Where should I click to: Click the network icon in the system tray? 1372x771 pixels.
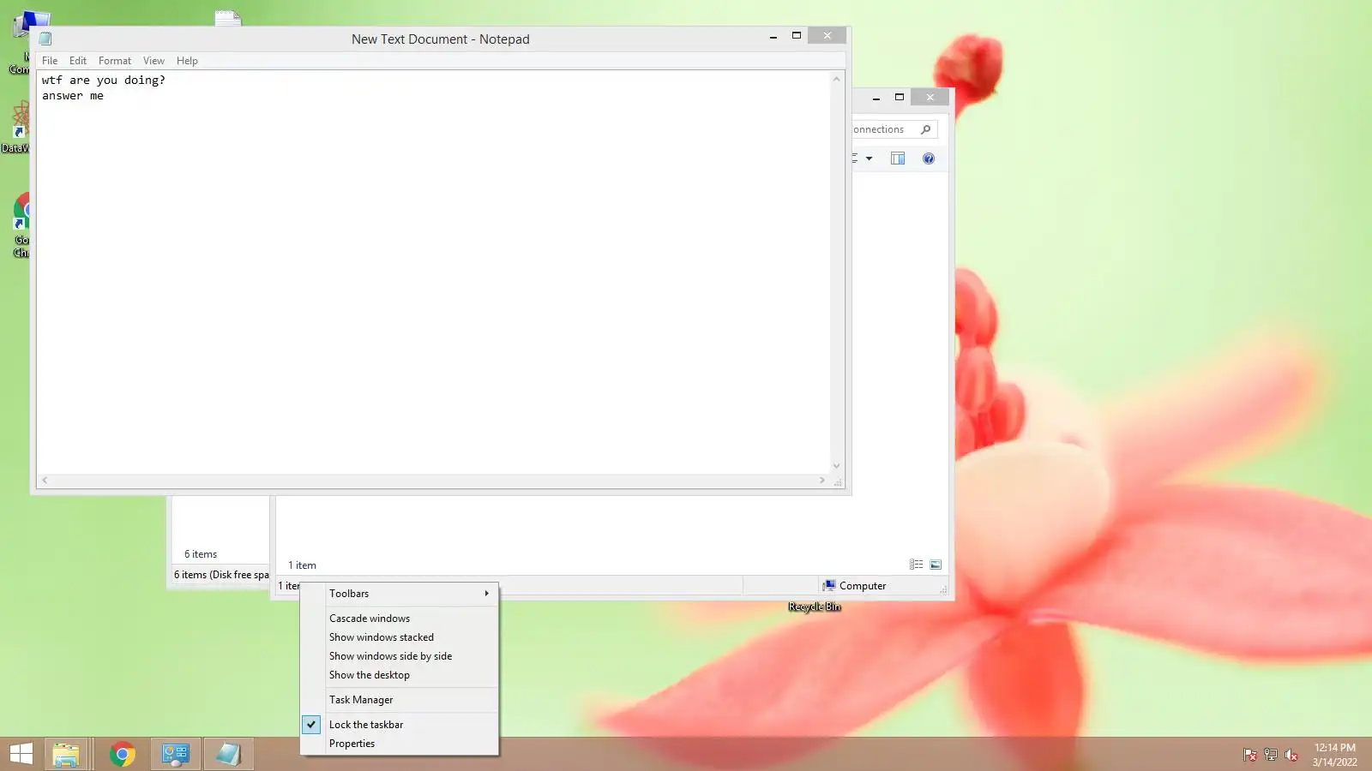pyautogui.click(x=1271, y=755)
